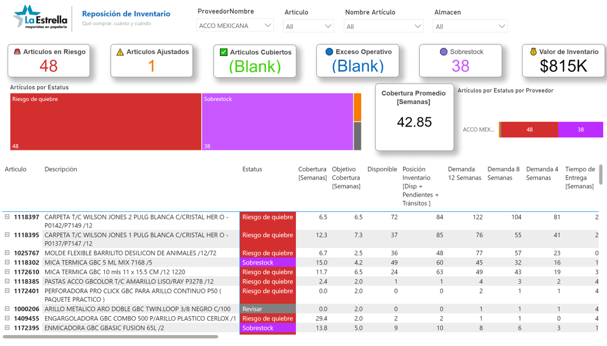This screenshot has width=607, height=346.
Task: Click Riesgo de quiebre status for 1409455
Action: coord(268,318)
